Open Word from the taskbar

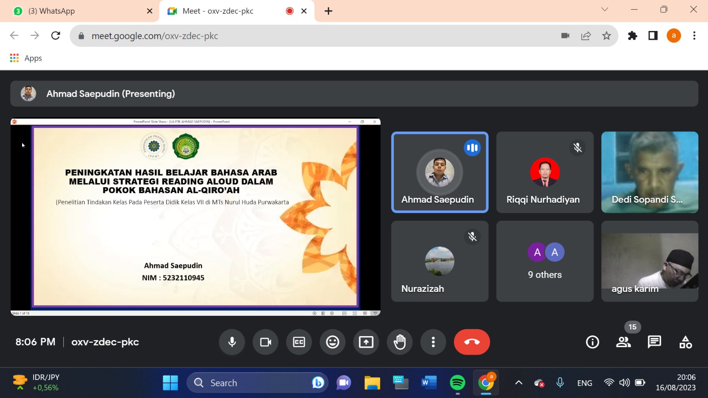(x=429, y=383)
